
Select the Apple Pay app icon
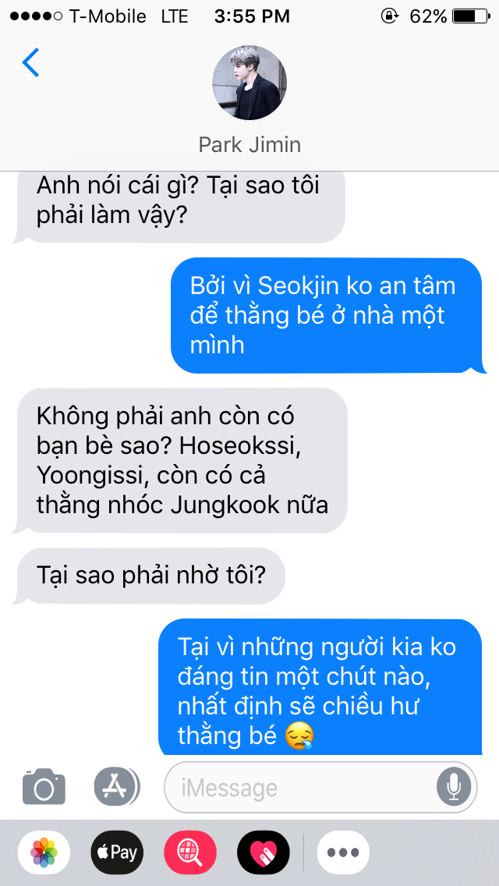click(x=117, y=852)
